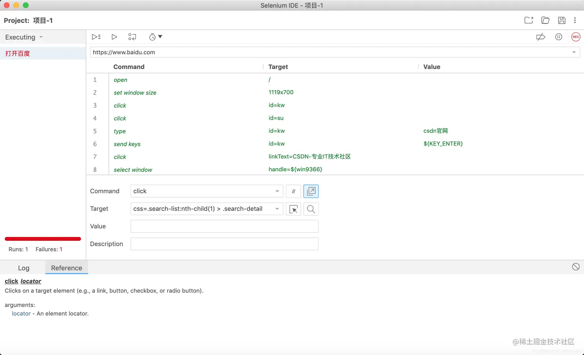This screenshot has height=355, width=584.
Task: Select the 'set window size' command row
Action: (335, 93)
